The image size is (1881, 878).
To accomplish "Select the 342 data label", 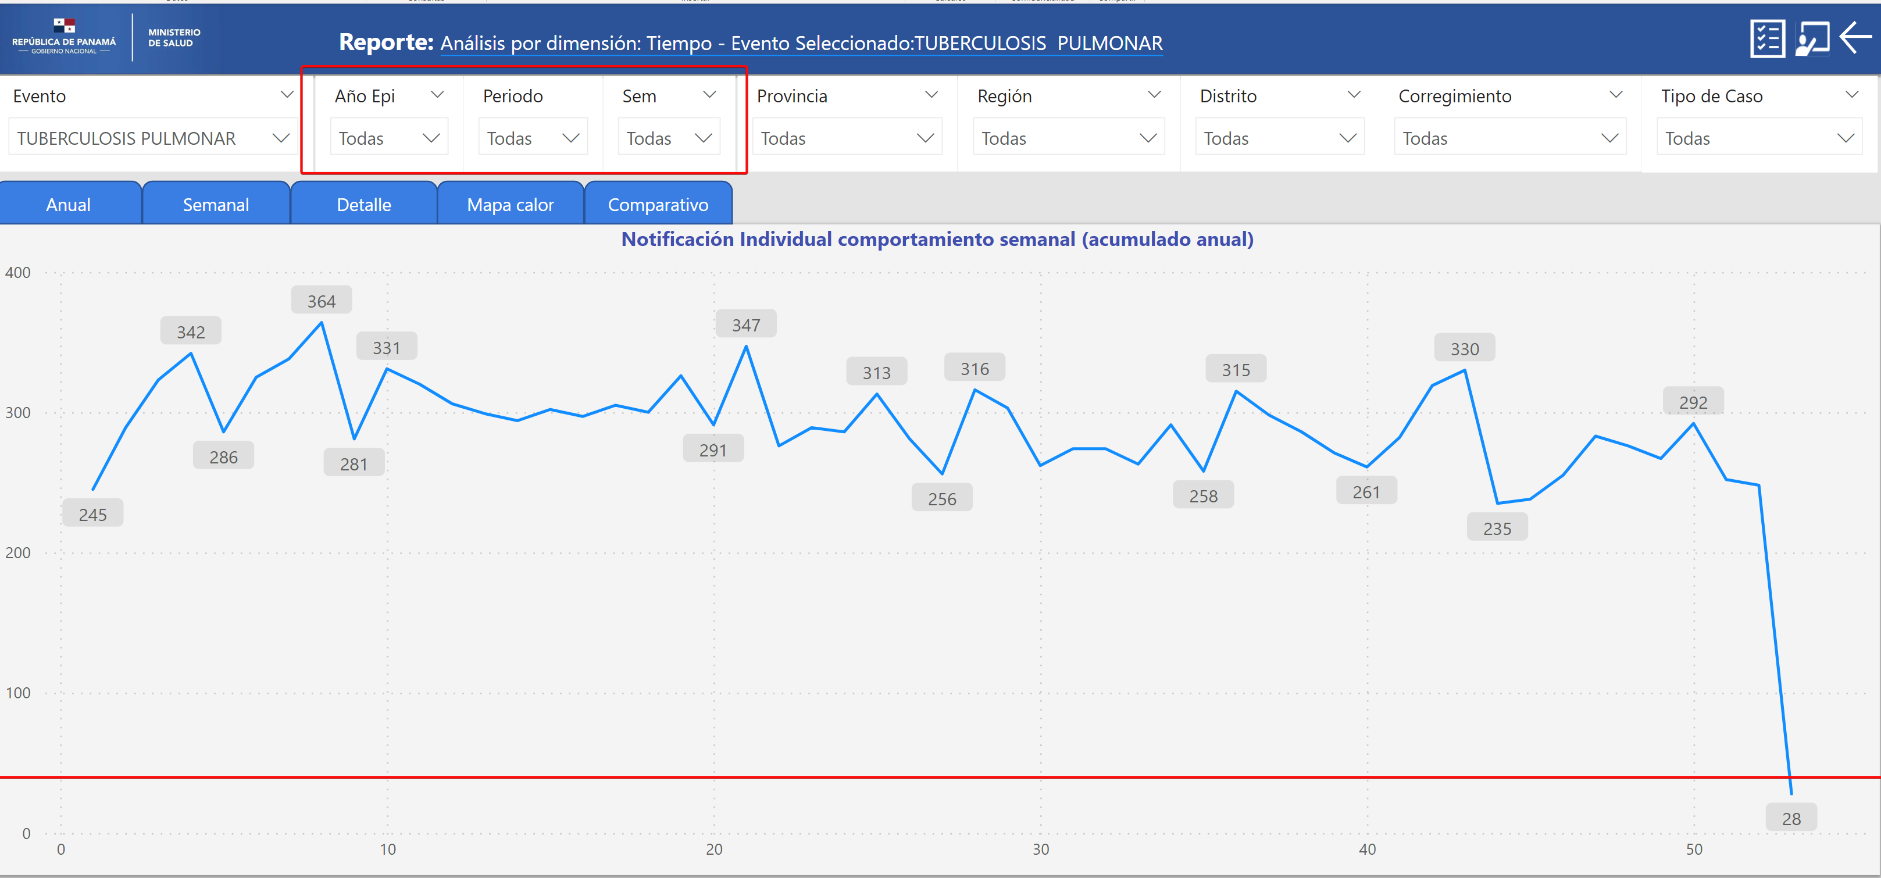I will [x=191, y=331].
